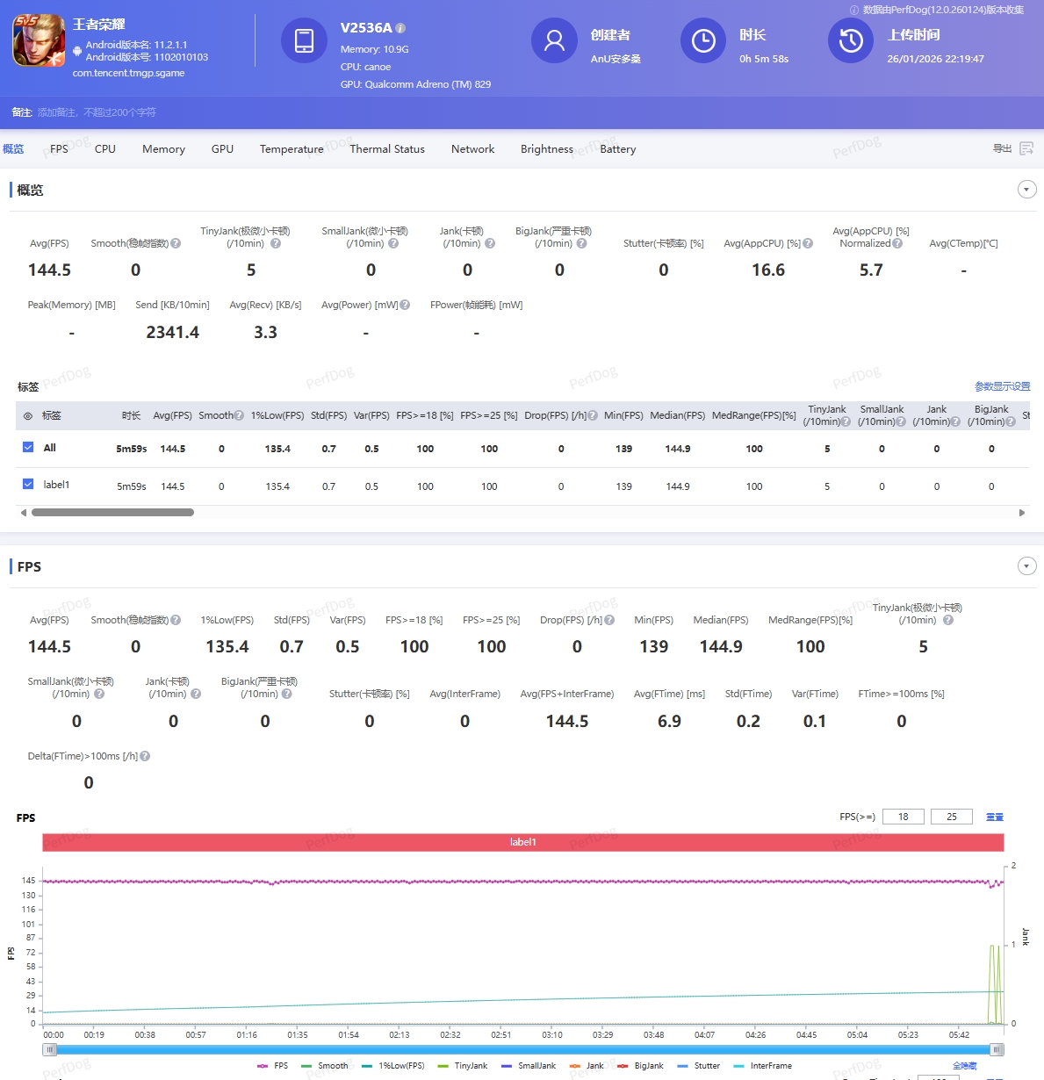Toggle InterFrame series in chart legend

pyautogui.click(x=762, y=1066)
